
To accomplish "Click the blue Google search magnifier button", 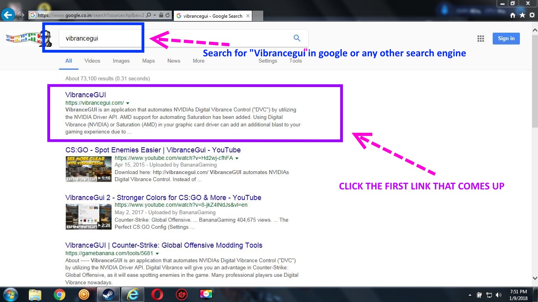I will pyautogui.click(x=297, y=38).
